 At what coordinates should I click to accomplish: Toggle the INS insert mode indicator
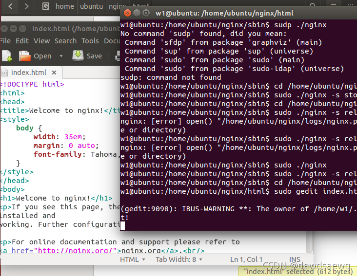tap(295, 259)
